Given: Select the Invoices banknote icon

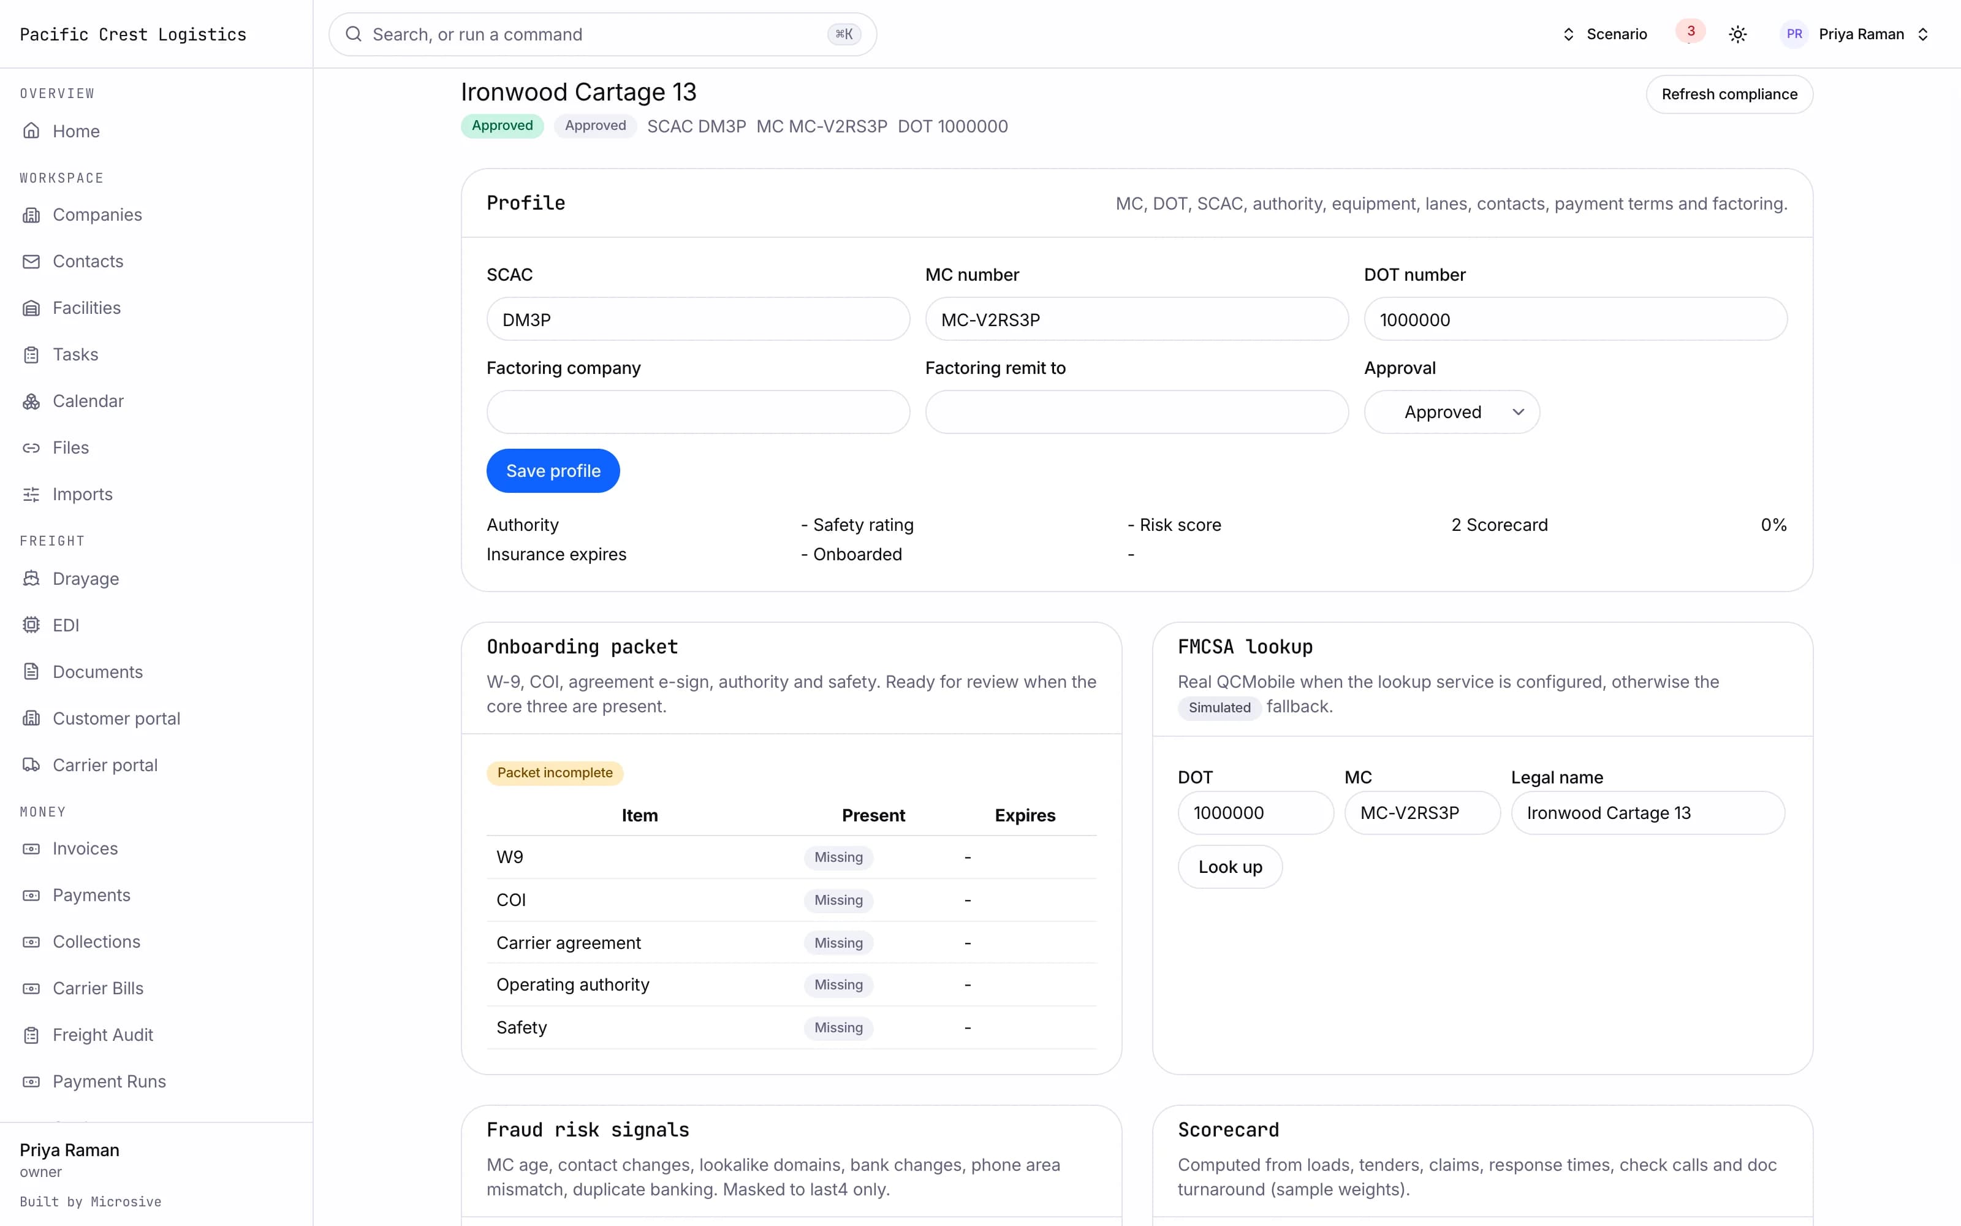Looking at the screenshot, I should [x=31, y=849].
